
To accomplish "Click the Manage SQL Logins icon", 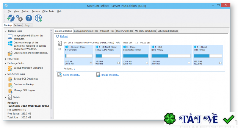I will click(10, 91).
